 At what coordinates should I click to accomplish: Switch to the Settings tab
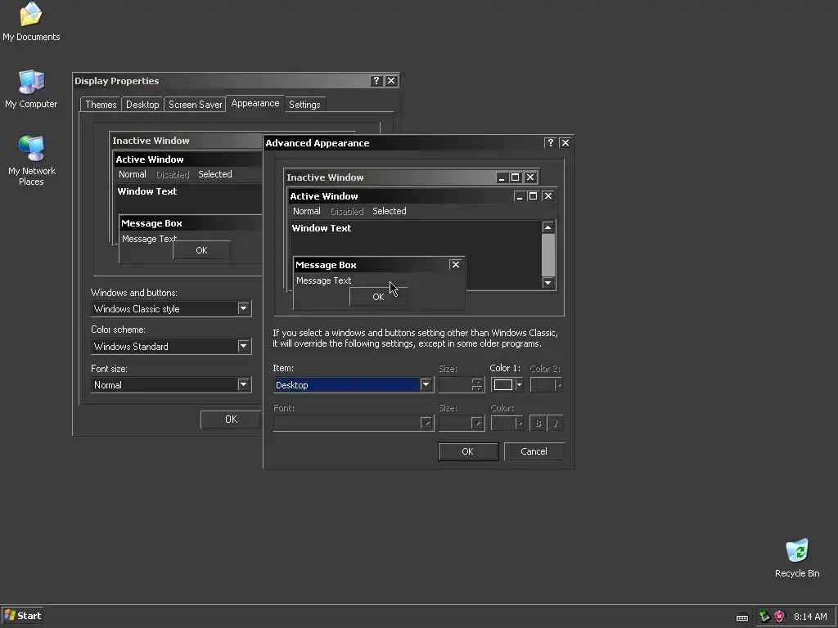click(x=304, y=105)
